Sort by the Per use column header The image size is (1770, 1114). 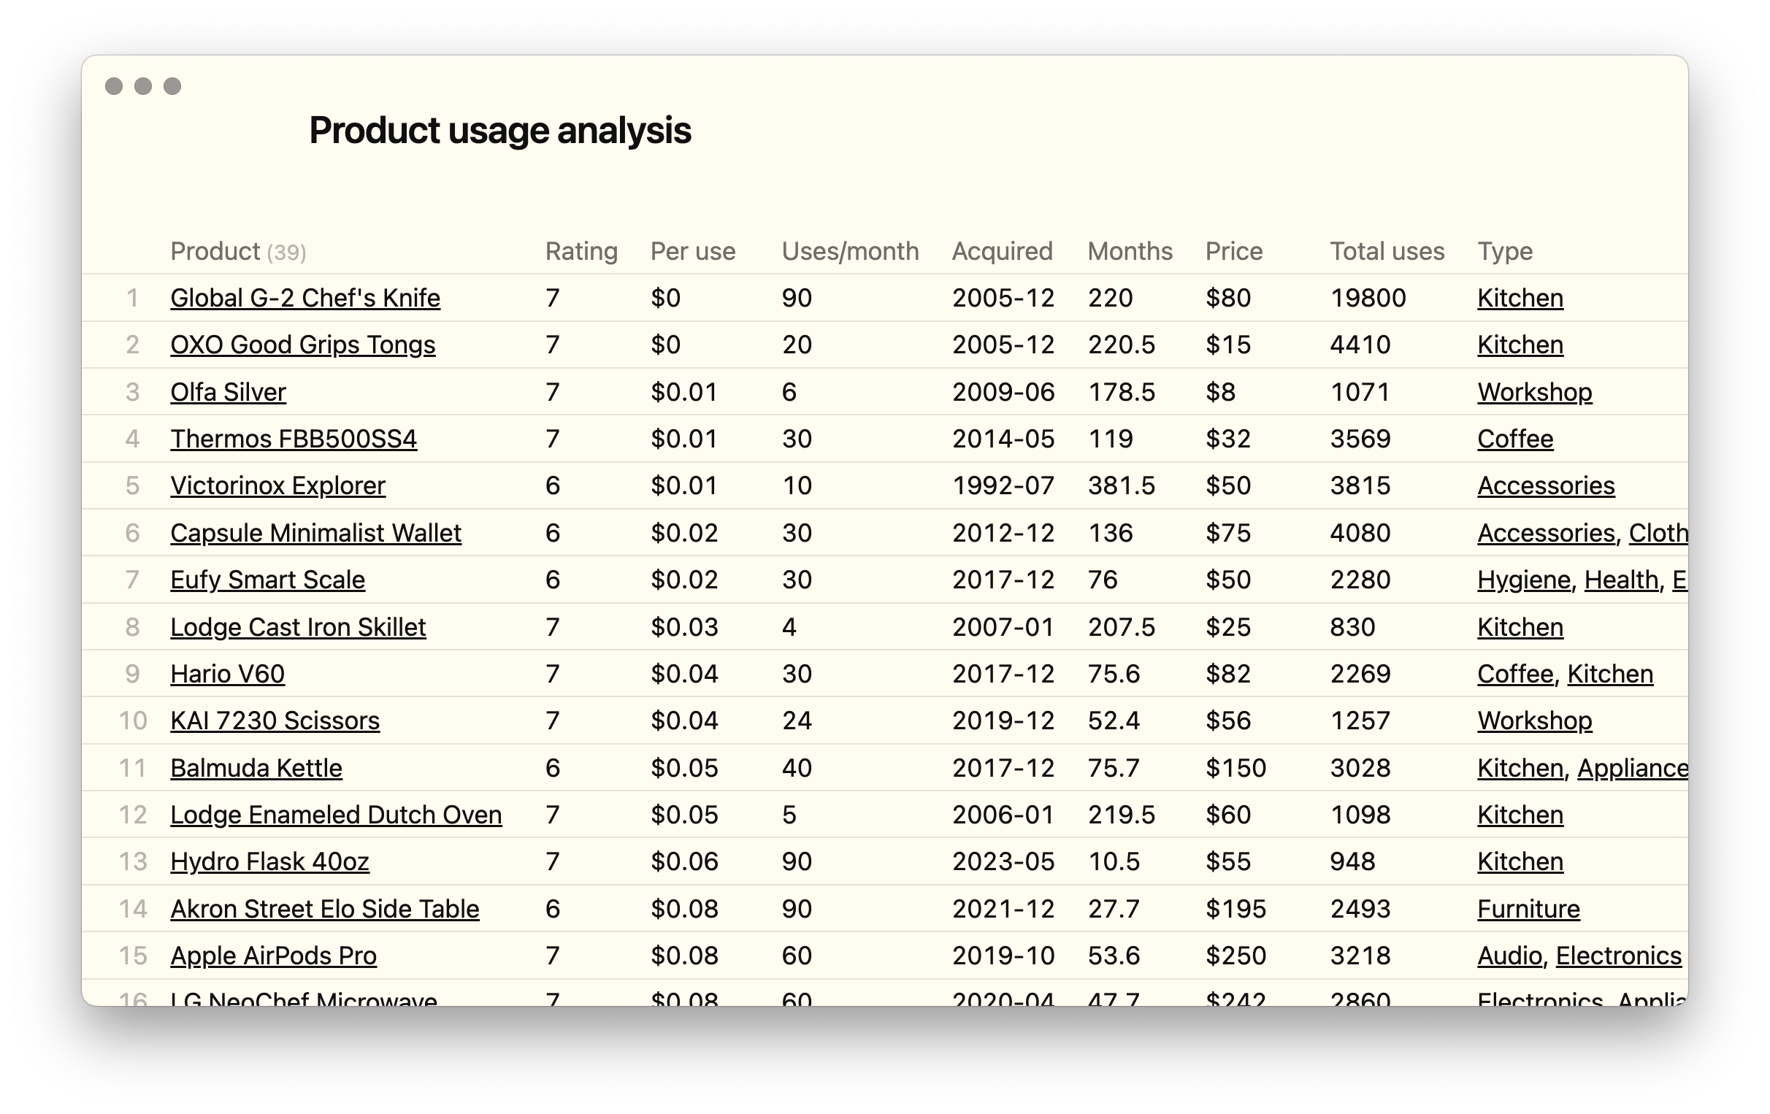[693, 251]
